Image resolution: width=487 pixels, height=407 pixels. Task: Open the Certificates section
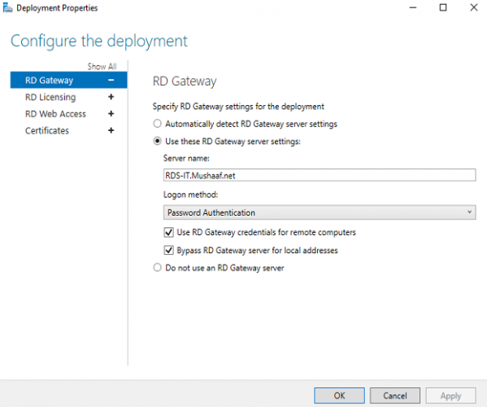(x=47, y=130)
